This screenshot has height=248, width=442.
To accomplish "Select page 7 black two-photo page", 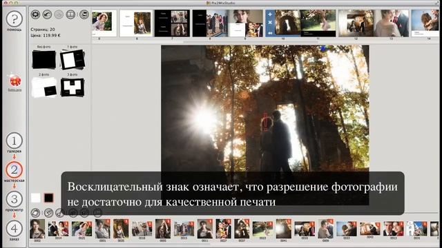I will pos(172,23).
